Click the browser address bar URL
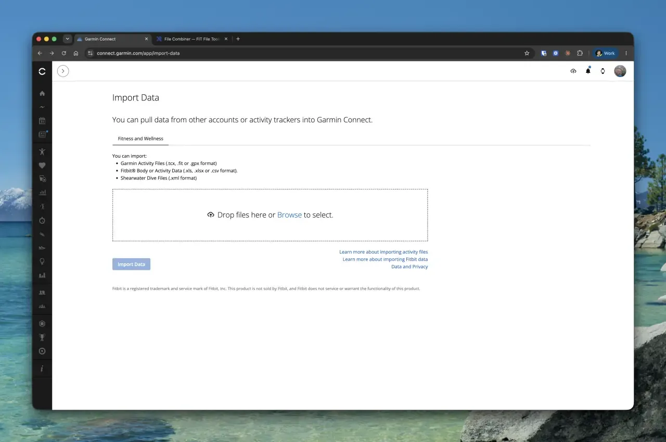The image size is (666, 442). pyautogui.click(x=138, y=53)
